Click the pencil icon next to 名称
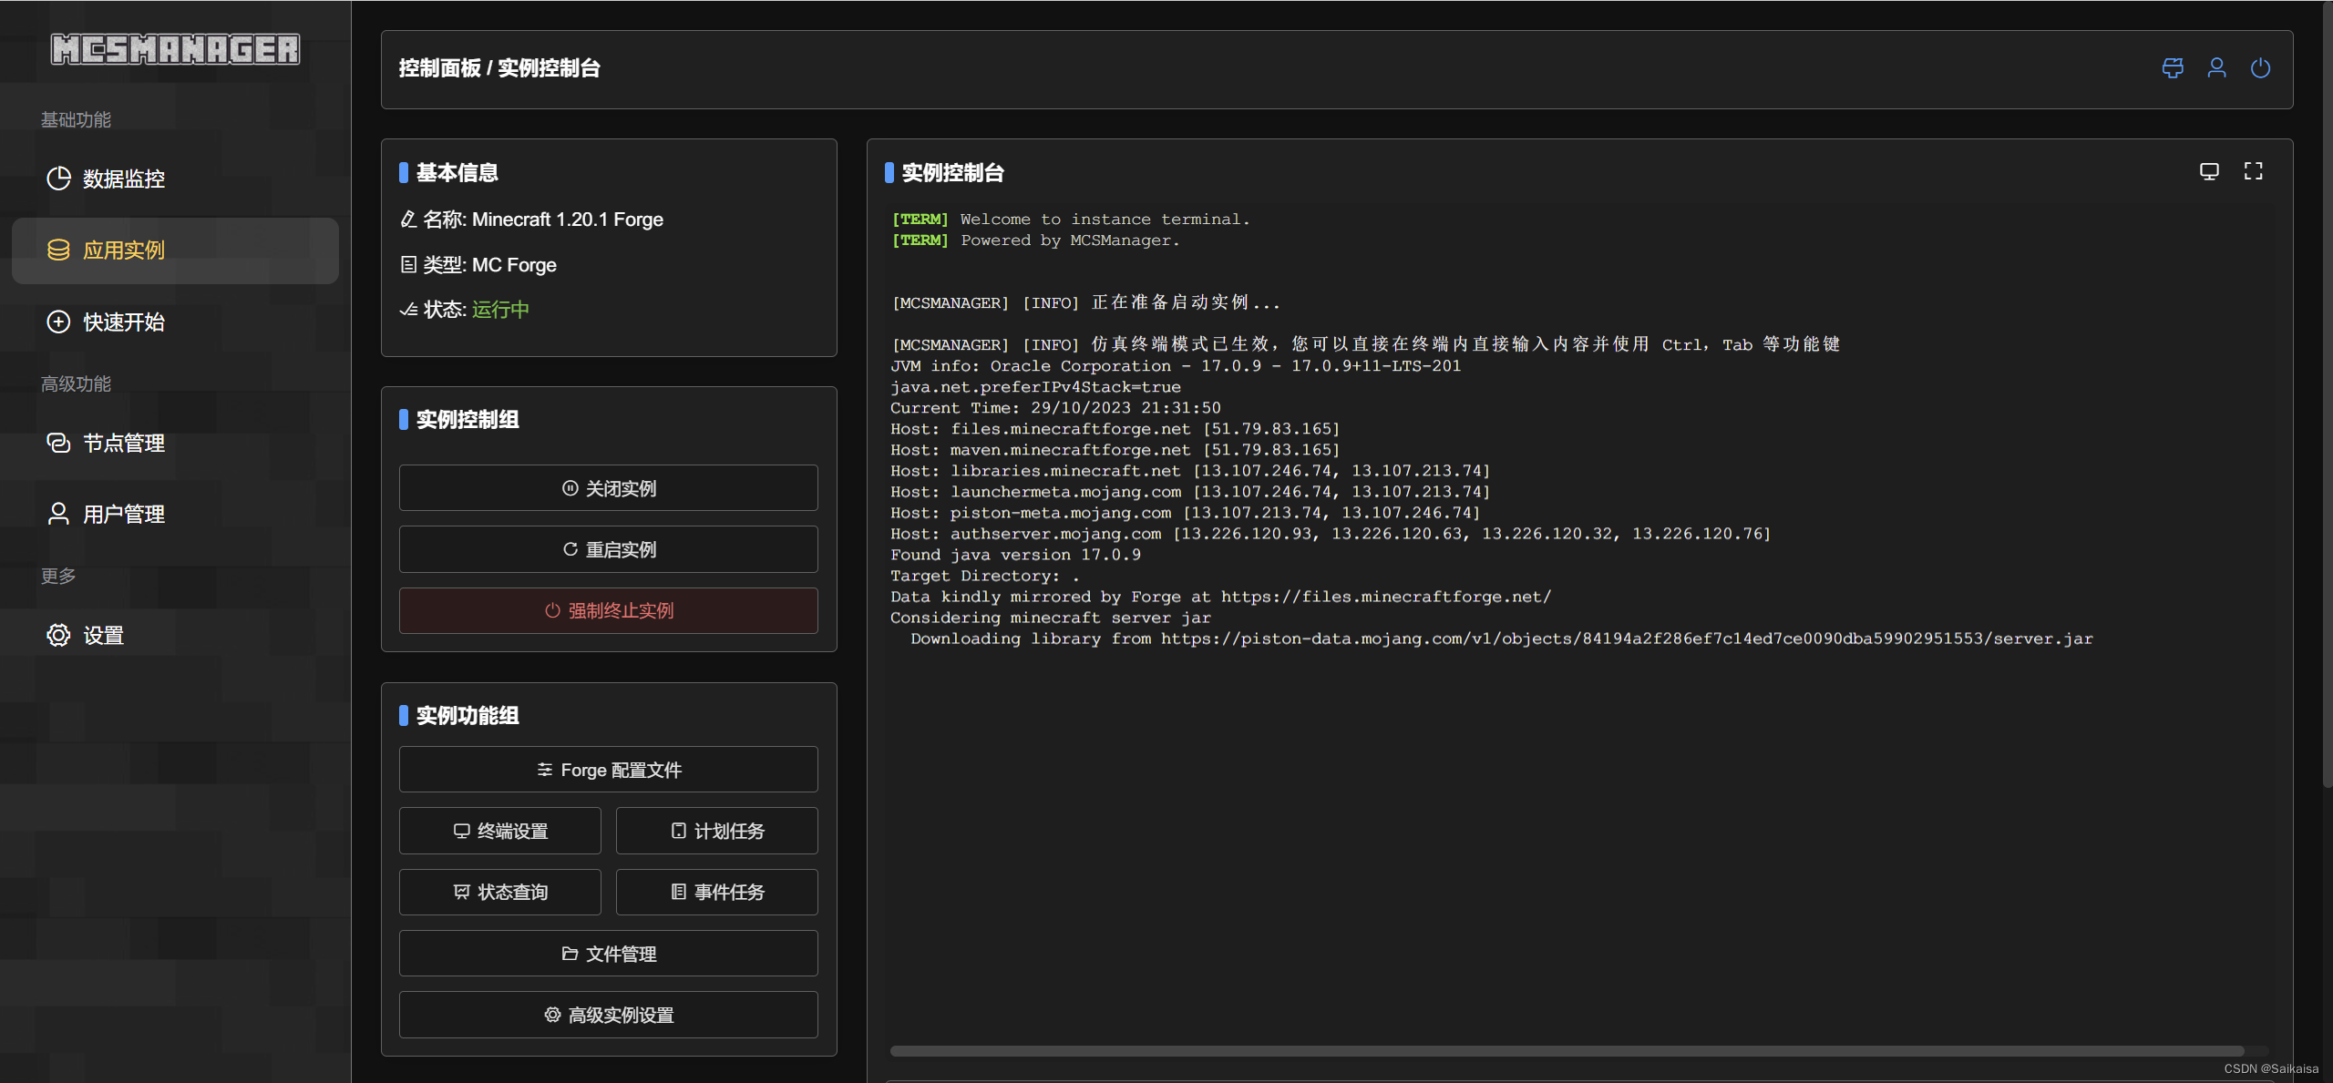This screenshot has height=1083, width=2333. pyautogui.click(x=408, y=220)
